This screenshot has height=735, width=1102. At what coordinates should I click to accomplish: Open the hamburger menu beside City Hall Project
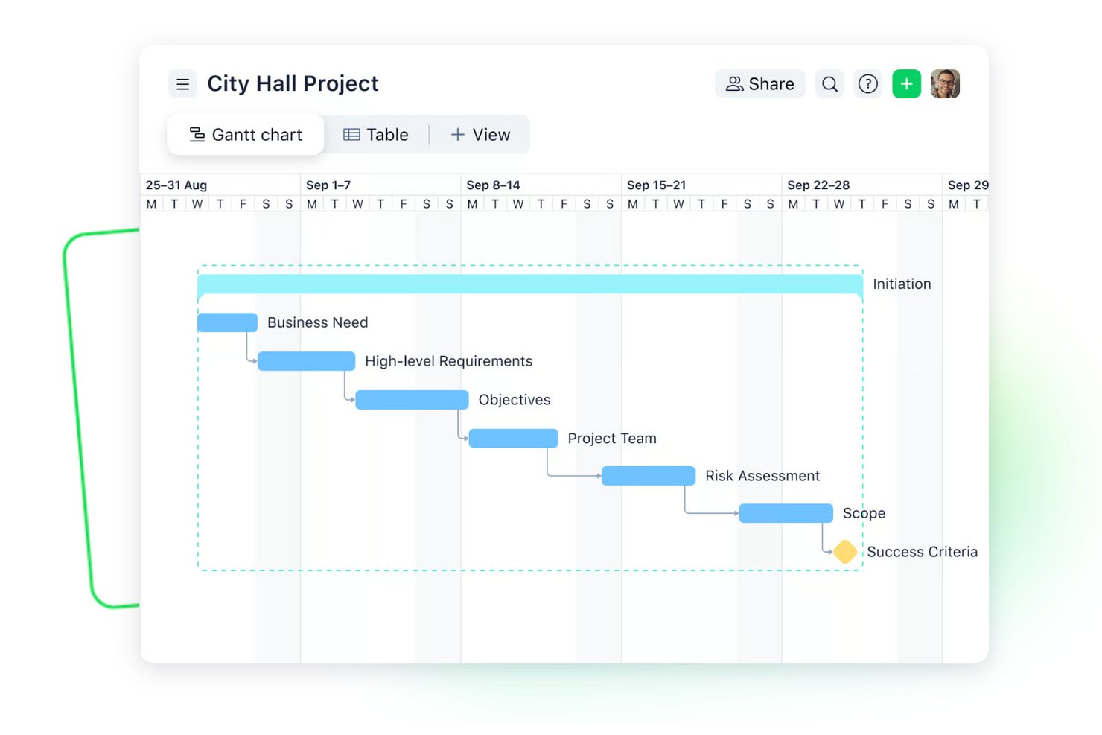(x=182, y=84)
